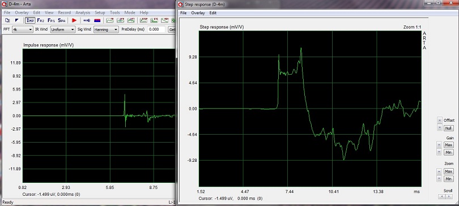Screen dimensions: 459x206
Task: Open Overlay menu in Step response window
Action: tap(198, 13)
